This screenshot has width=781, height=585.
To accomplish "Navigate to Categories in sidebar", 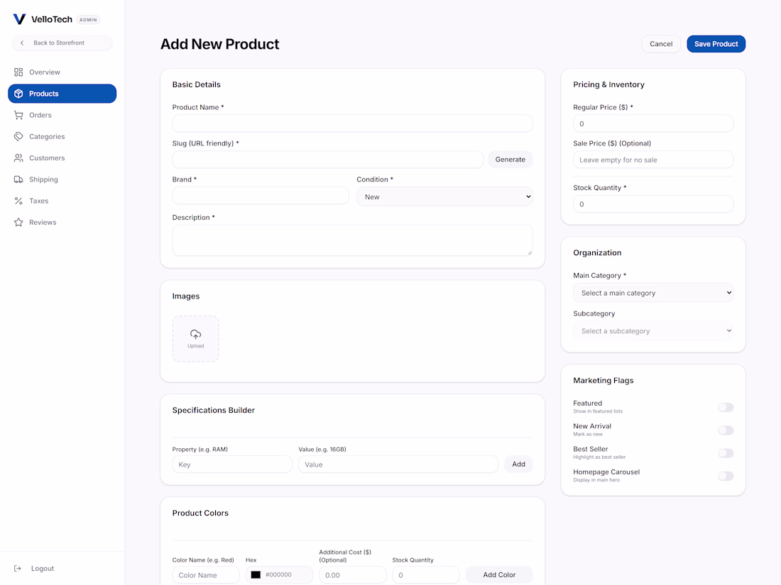I will pos(62,136).
